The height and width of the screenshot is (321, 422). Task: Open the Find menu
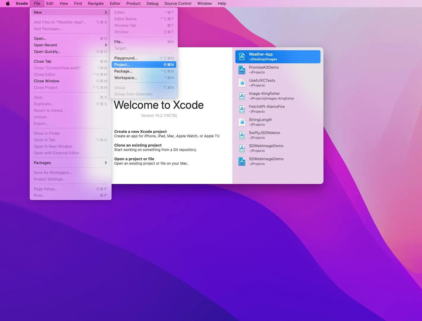point(78,4)
